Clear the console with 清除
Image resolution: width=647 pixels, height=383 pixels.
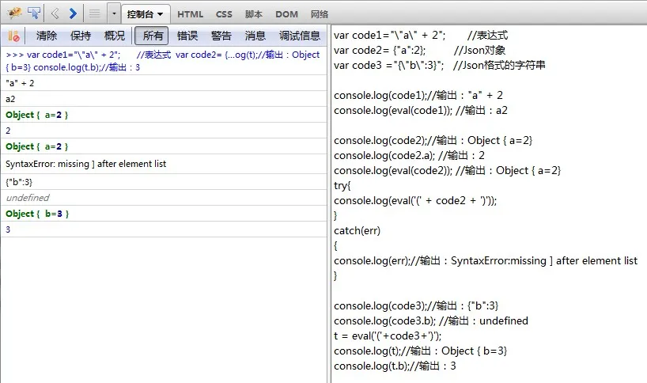pos(47,36)
